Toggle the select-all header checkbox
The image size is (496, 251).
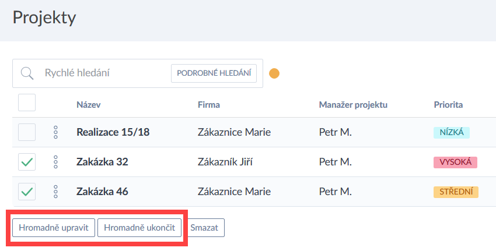[x=27, y=103]
